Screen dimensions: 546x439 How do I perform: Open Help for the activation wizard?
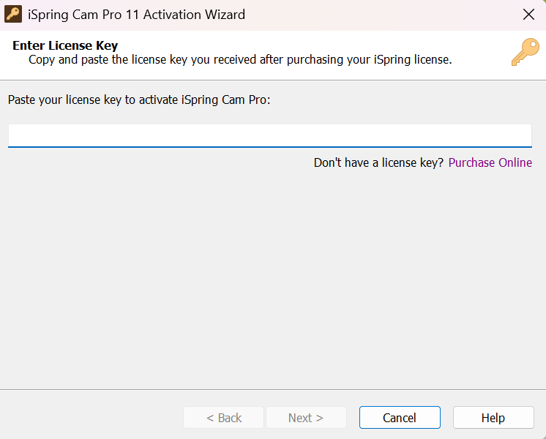[493, 418]
